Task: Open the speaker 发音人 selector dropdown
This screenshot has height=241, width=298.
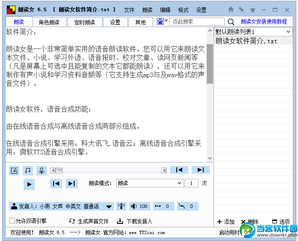Action: [61, 206]
